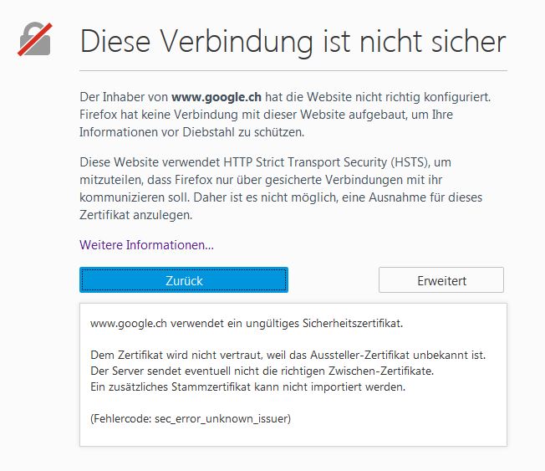This screenshot has width=545, height=471.
Task: Click the Fehlercode label in parentheses
Action: (x=120, y=418)
